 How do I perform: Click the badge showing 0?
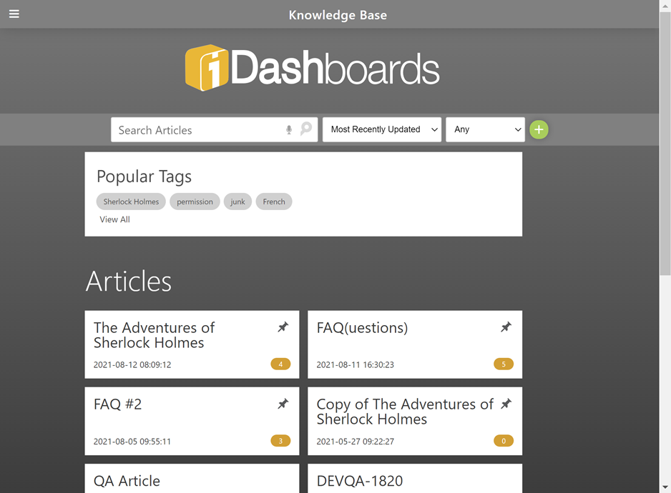(x=504, y=441)
